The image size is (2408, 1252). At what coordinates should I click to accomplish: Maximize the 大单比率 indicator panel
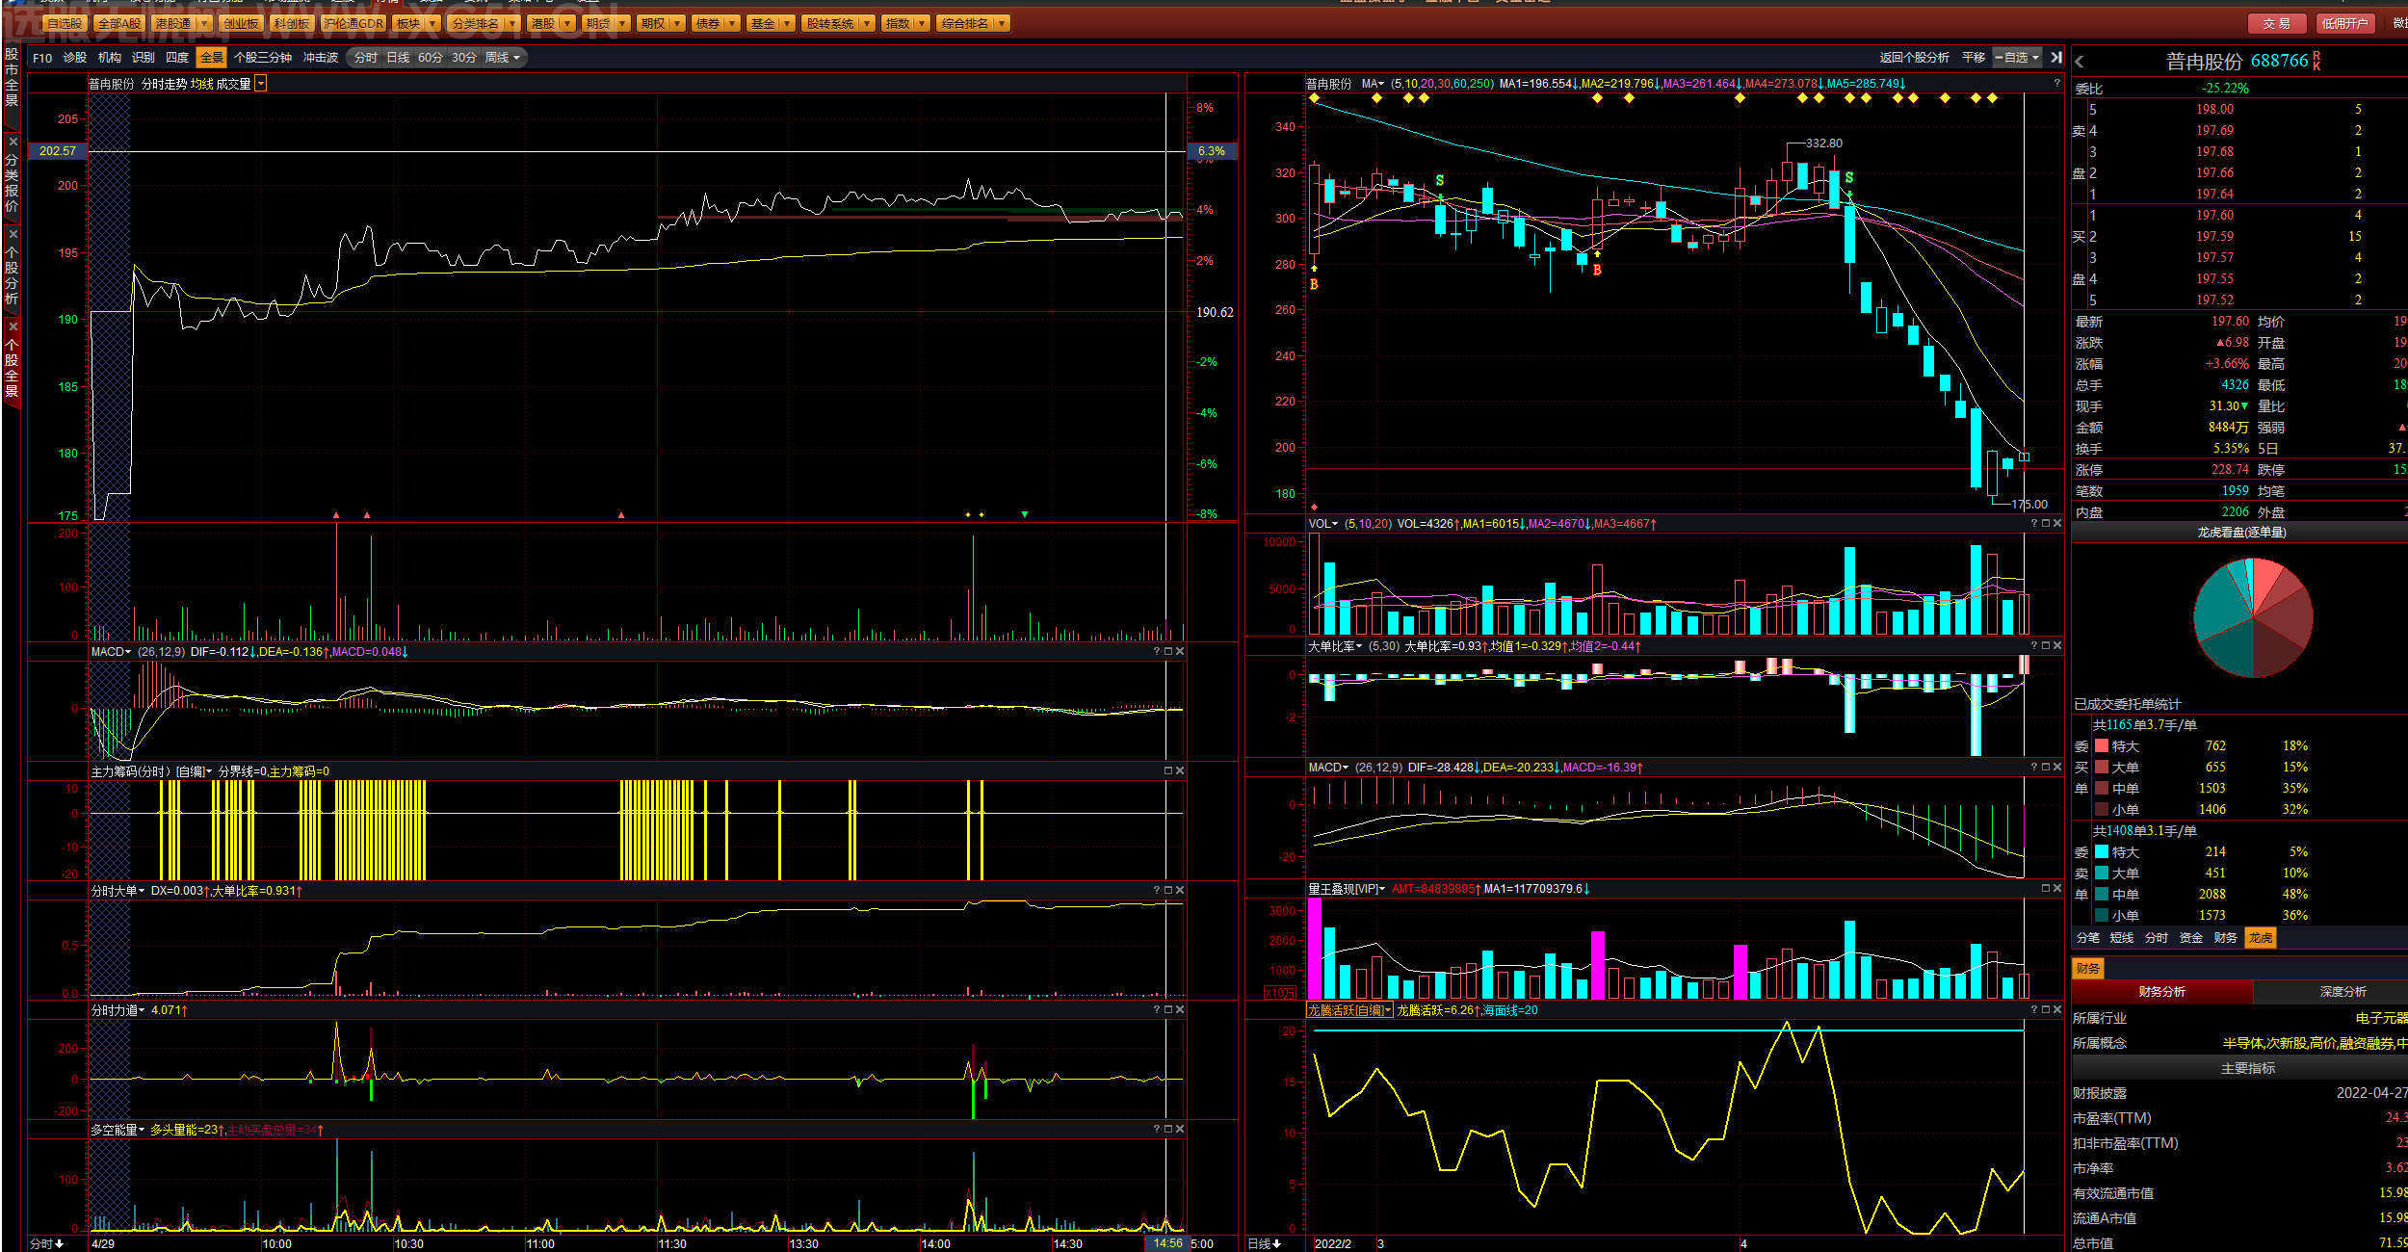2046,646
